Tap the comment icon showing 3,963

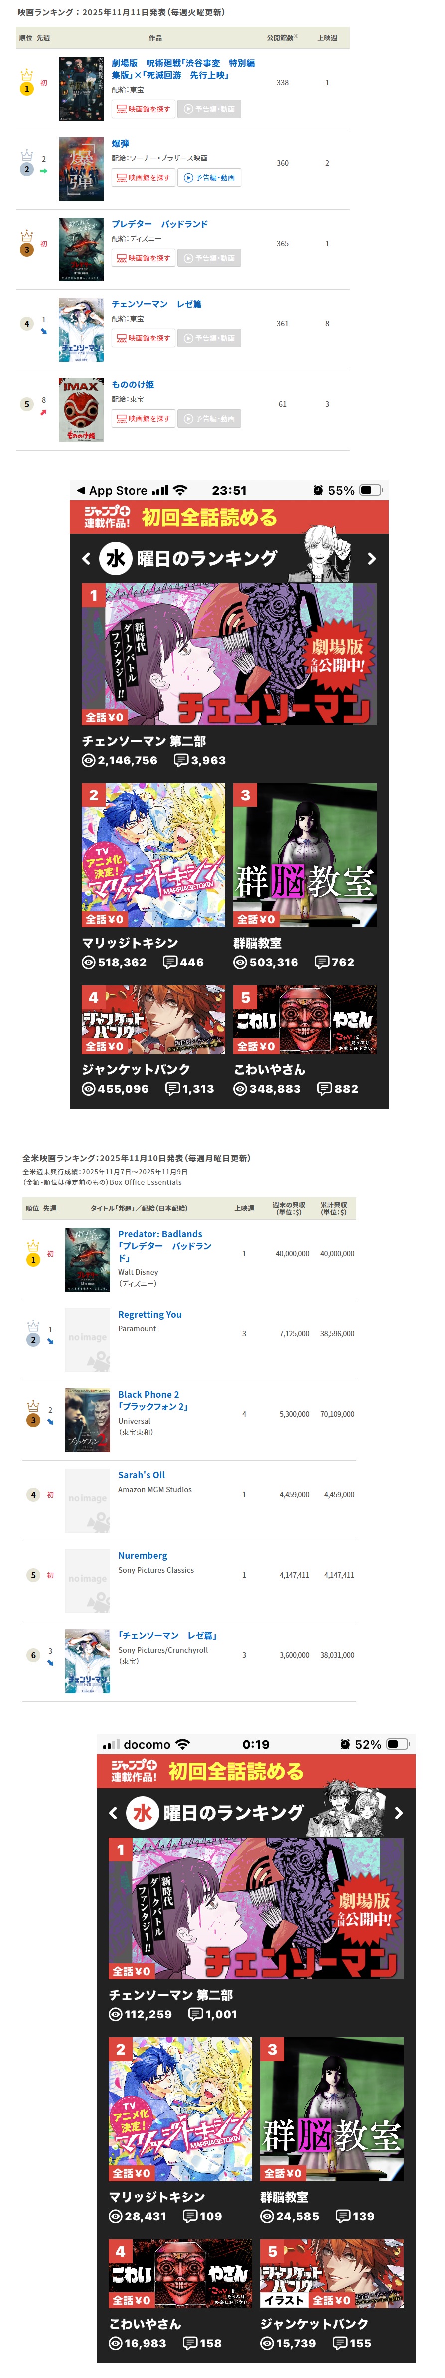pyautogui.click(x=181, y=760)
